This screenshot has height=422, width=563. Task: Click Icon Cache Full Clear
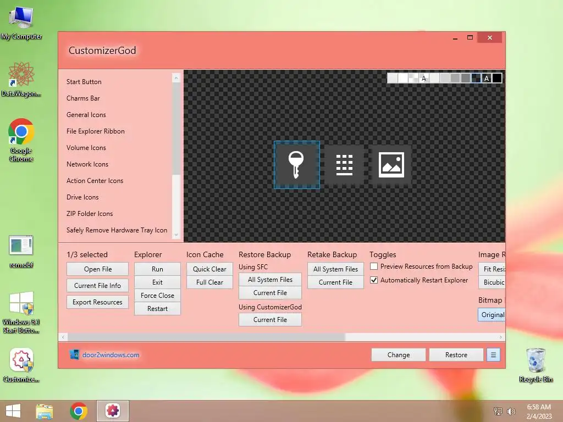(x=209, y=282)
